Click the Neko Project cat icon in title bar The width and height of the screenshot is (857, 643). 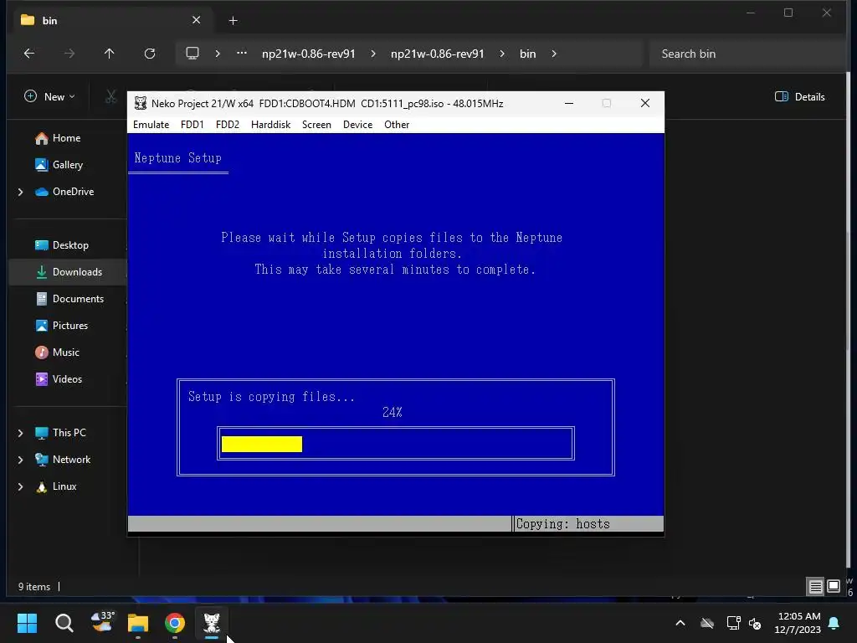141,103
